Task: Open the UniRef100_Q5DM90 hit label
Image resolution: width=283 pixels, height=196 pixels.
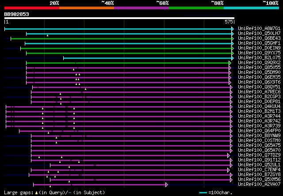Action: [x=259, y=73]
